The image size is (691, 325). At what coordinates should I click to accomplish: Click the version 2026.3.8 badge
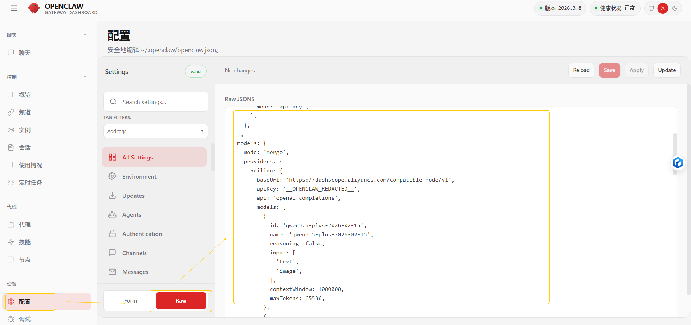[x=560, y=8]
